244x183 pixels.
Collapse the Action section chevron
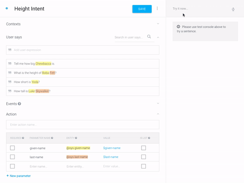(158, 114)
